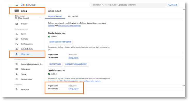Screen dimensions: 190x102
Task: Click the Documents icon in Payments
Action: pyautogui.click(x=17, y=89)
